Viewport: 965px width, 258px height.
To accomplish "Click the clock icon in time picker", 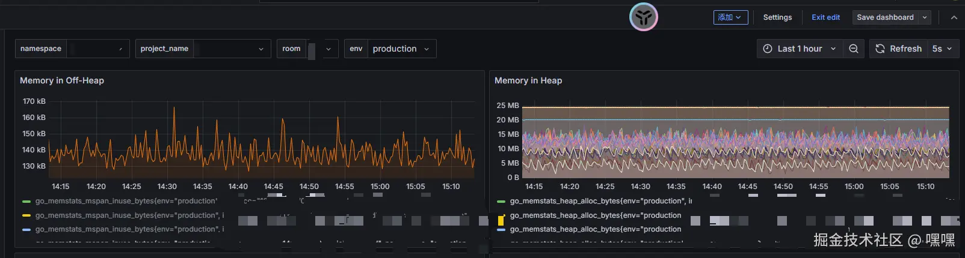I will click(768, 49).
